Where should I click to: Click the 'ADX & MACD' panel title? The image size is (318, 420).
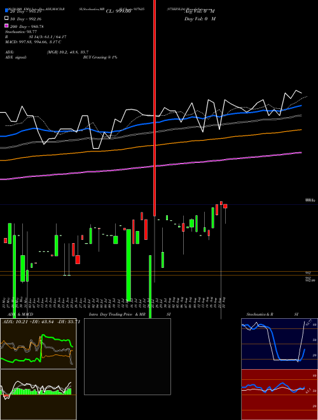[x=20, y=314]
